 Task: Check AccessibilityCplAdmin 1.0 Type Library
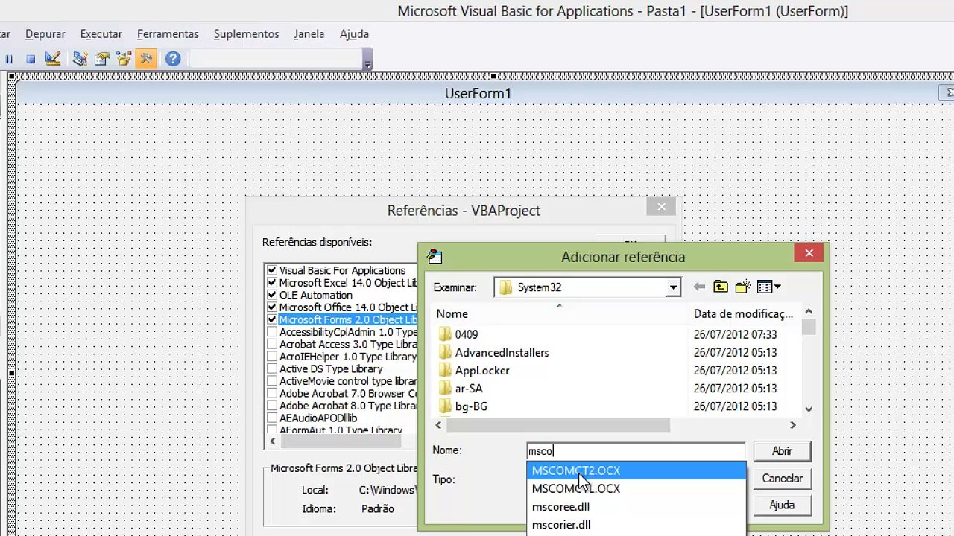(x=272, y=332)
